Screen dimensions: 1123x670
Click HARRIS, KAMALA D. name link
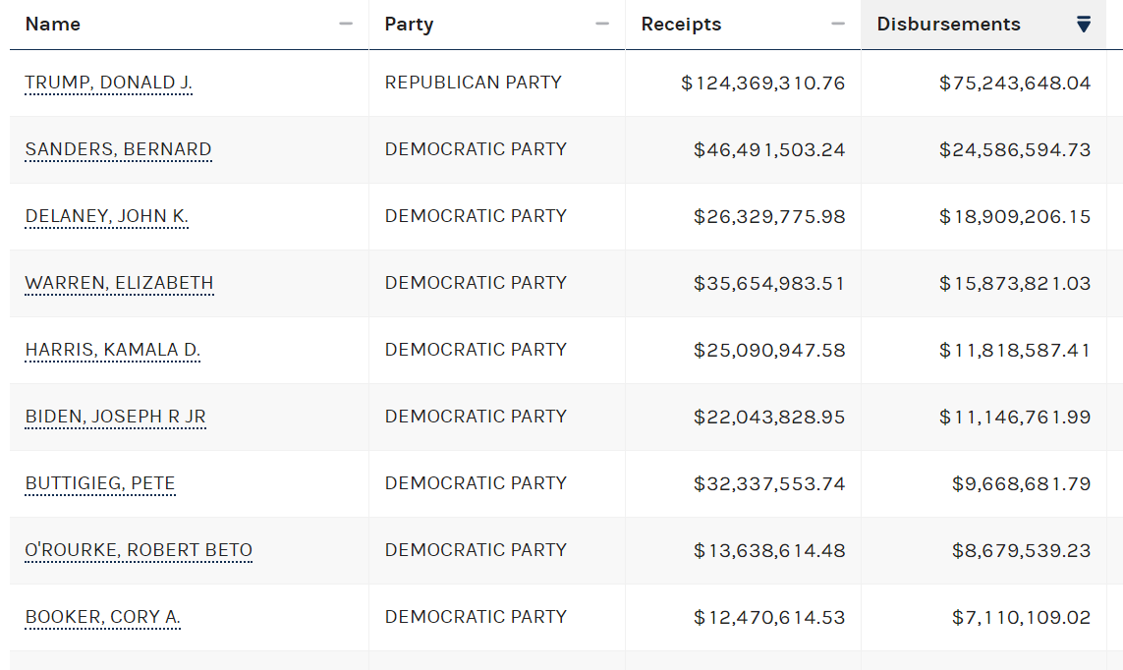click(113, 350)
